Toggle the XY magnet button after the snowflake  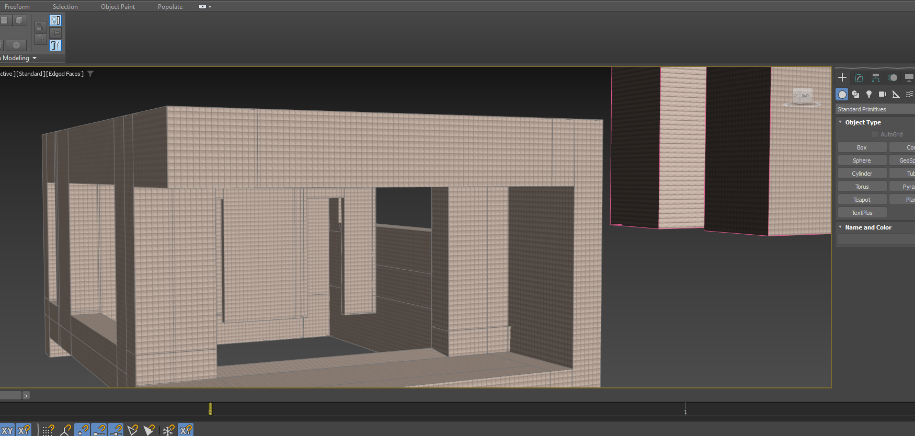(186, 430)
